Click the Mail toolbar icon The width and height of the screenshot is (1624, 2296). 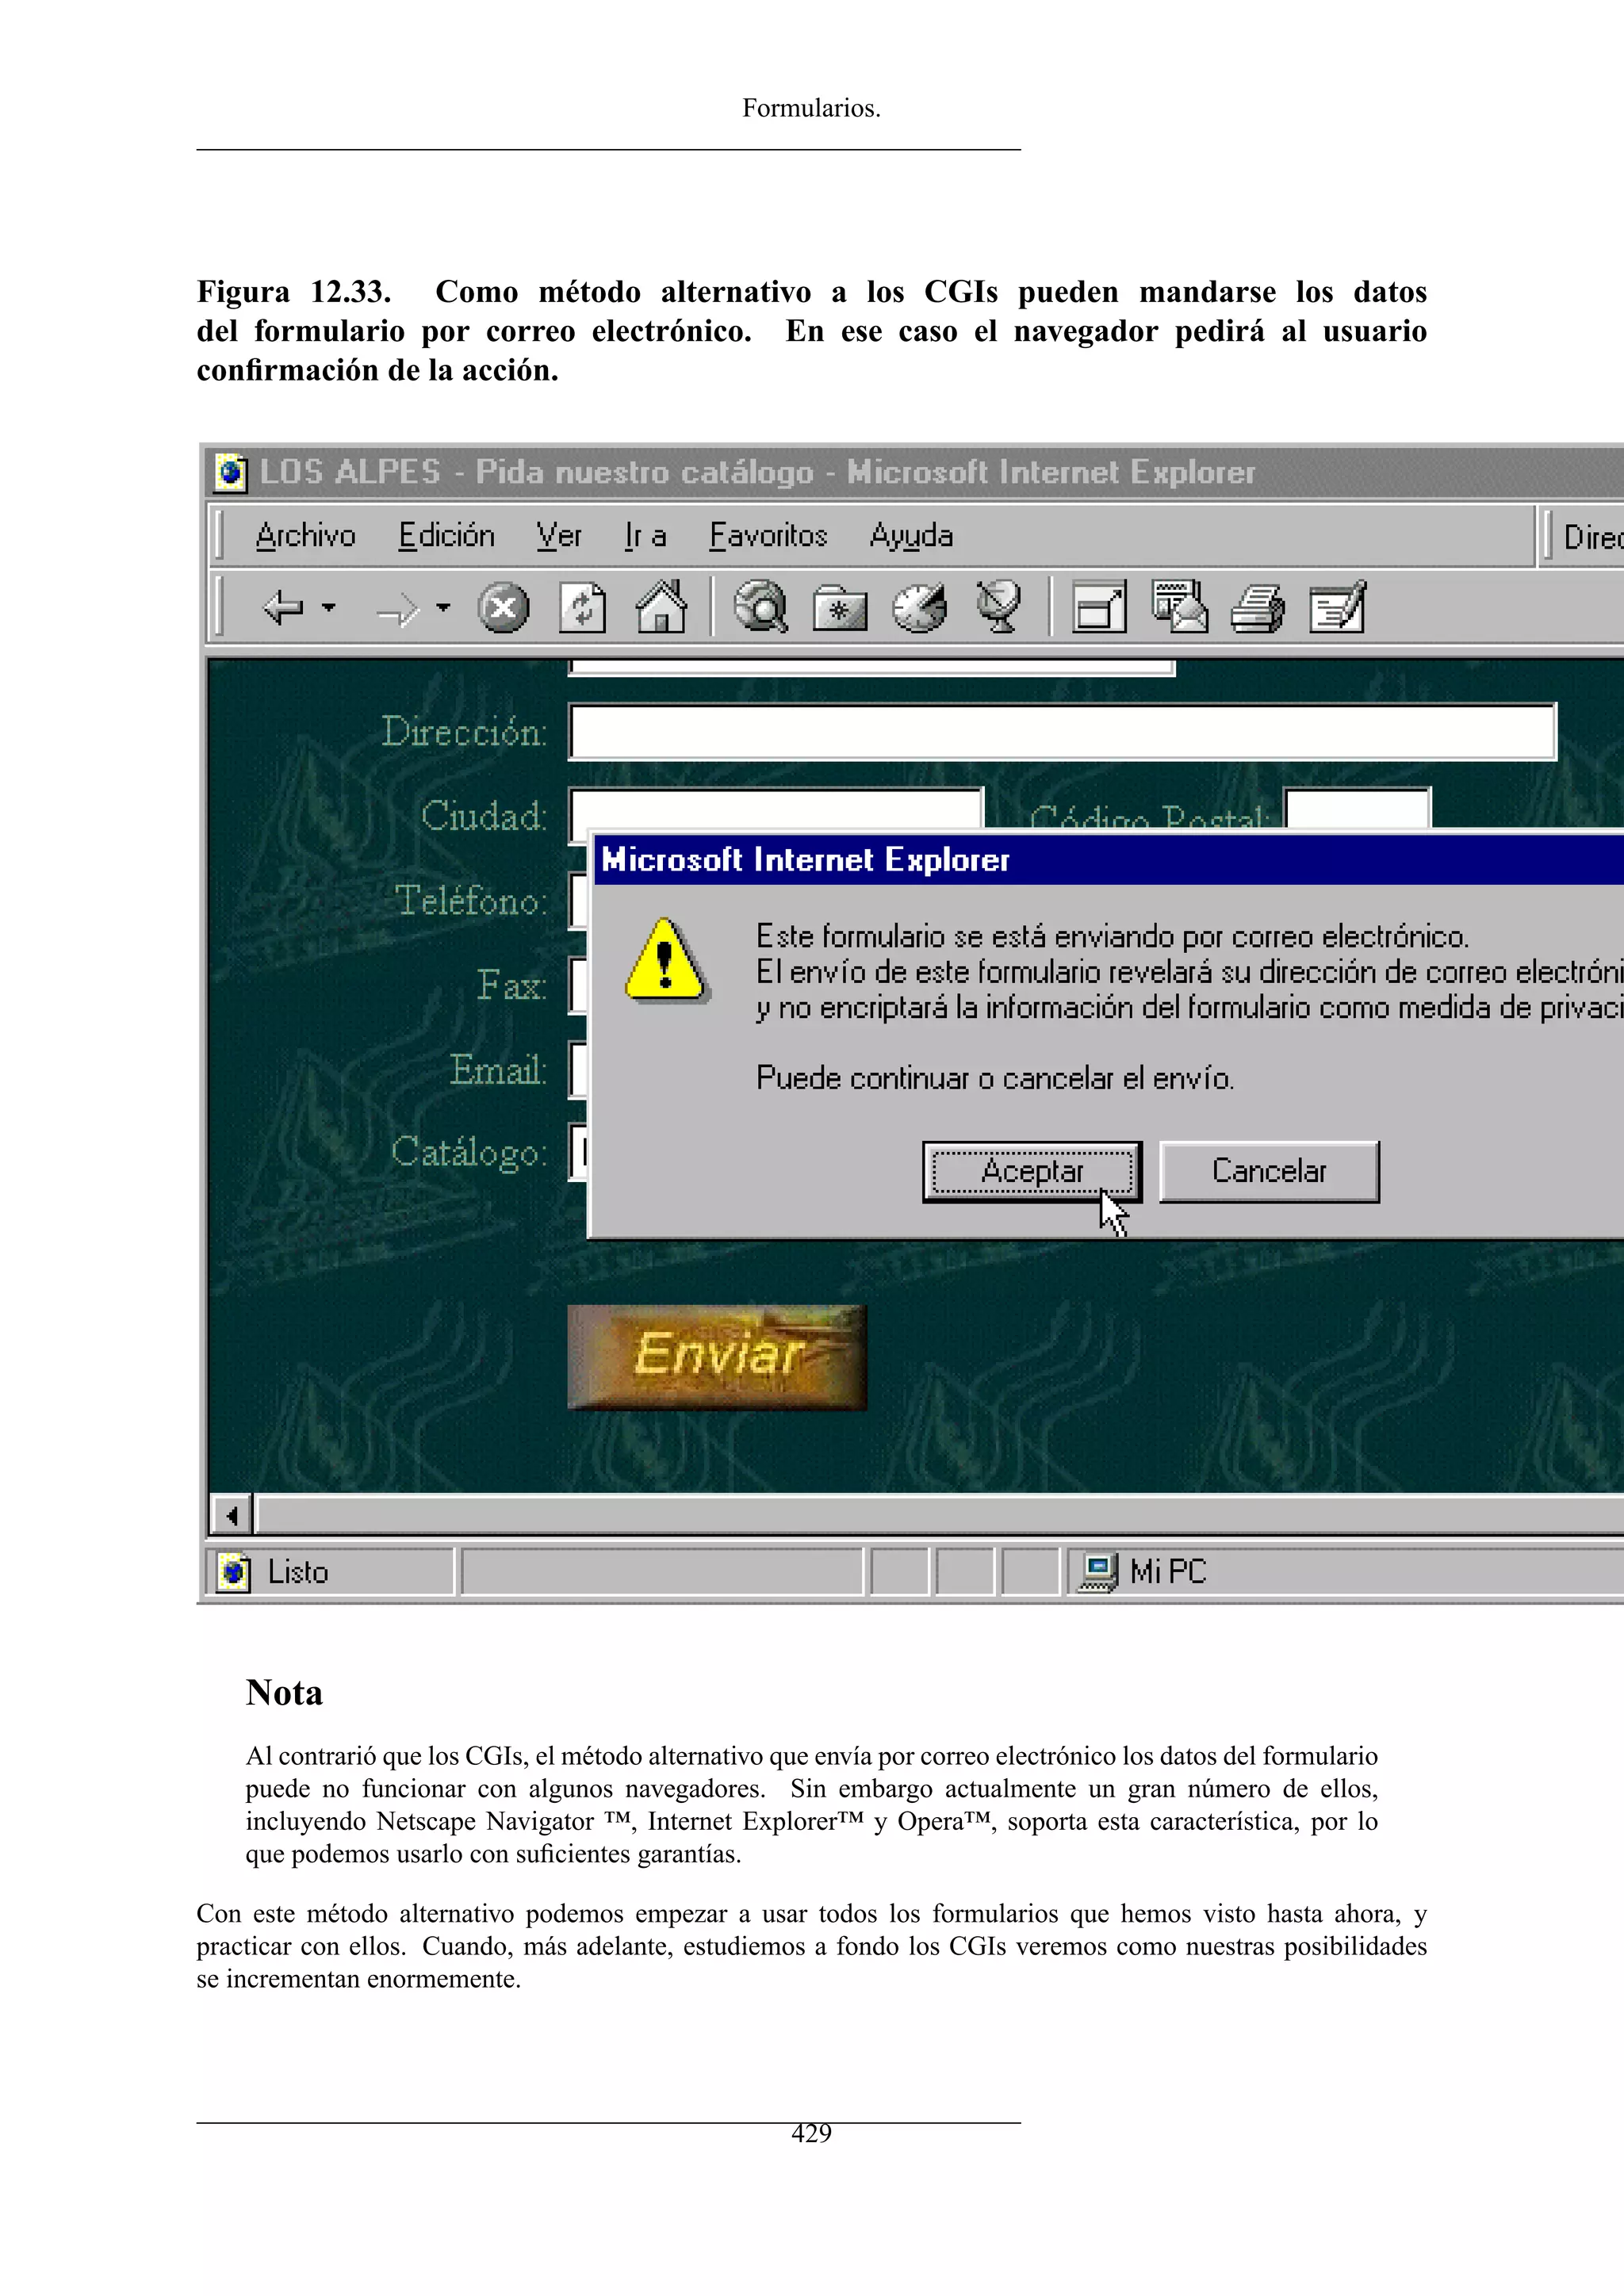point(1179,607)
